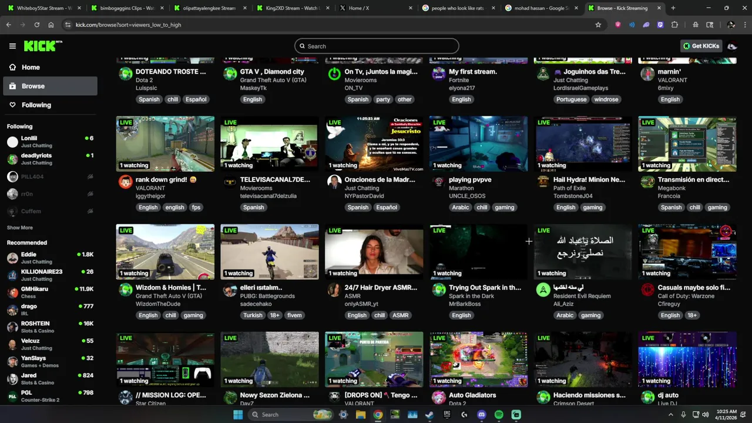Click the Kick logo
The image size is (752, 423).
(43, 46)
